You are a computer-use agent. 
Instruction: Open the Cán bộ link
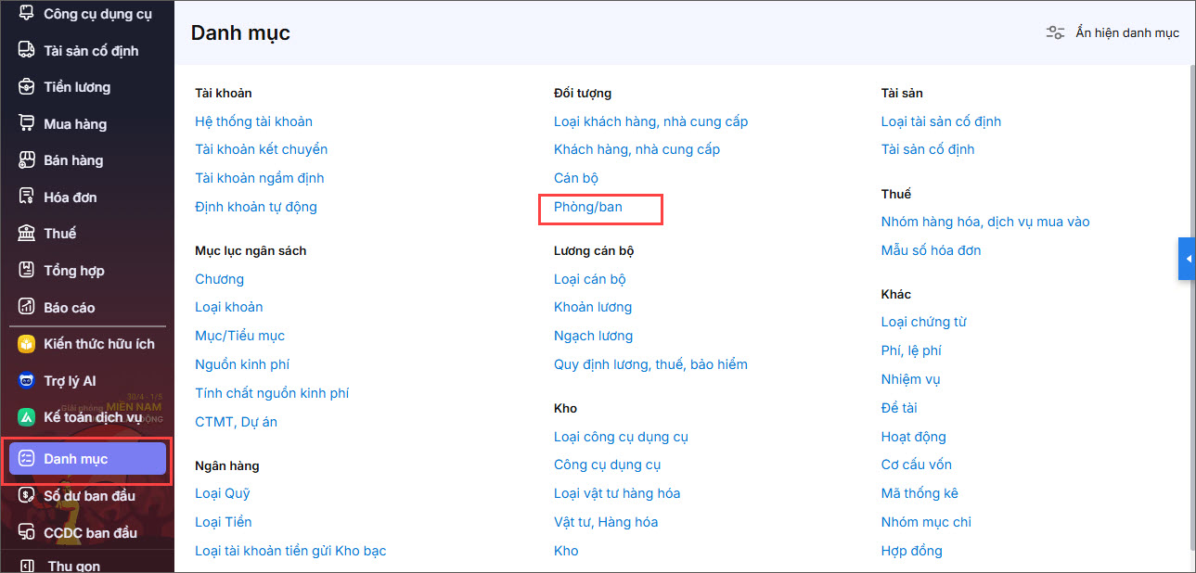(x=576, y=178)
